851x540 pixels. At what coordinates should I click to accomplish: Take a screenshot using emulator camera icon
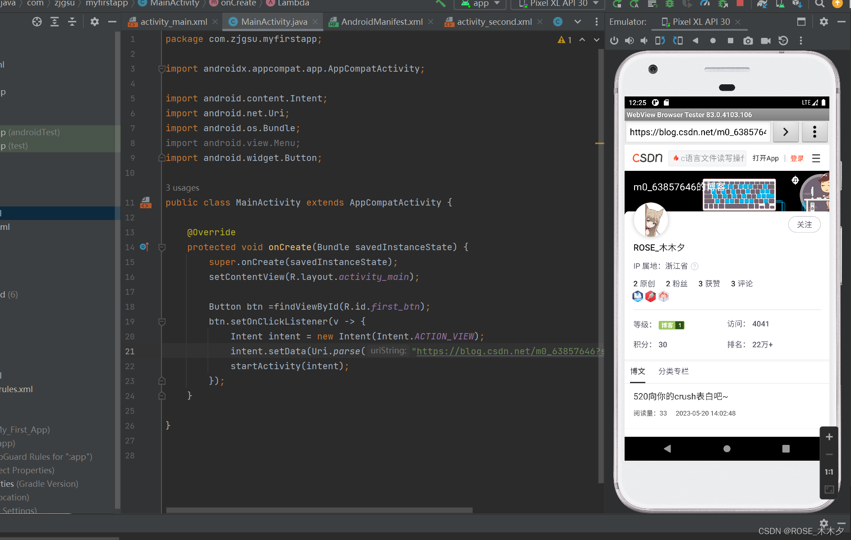(x=748, y=41)
